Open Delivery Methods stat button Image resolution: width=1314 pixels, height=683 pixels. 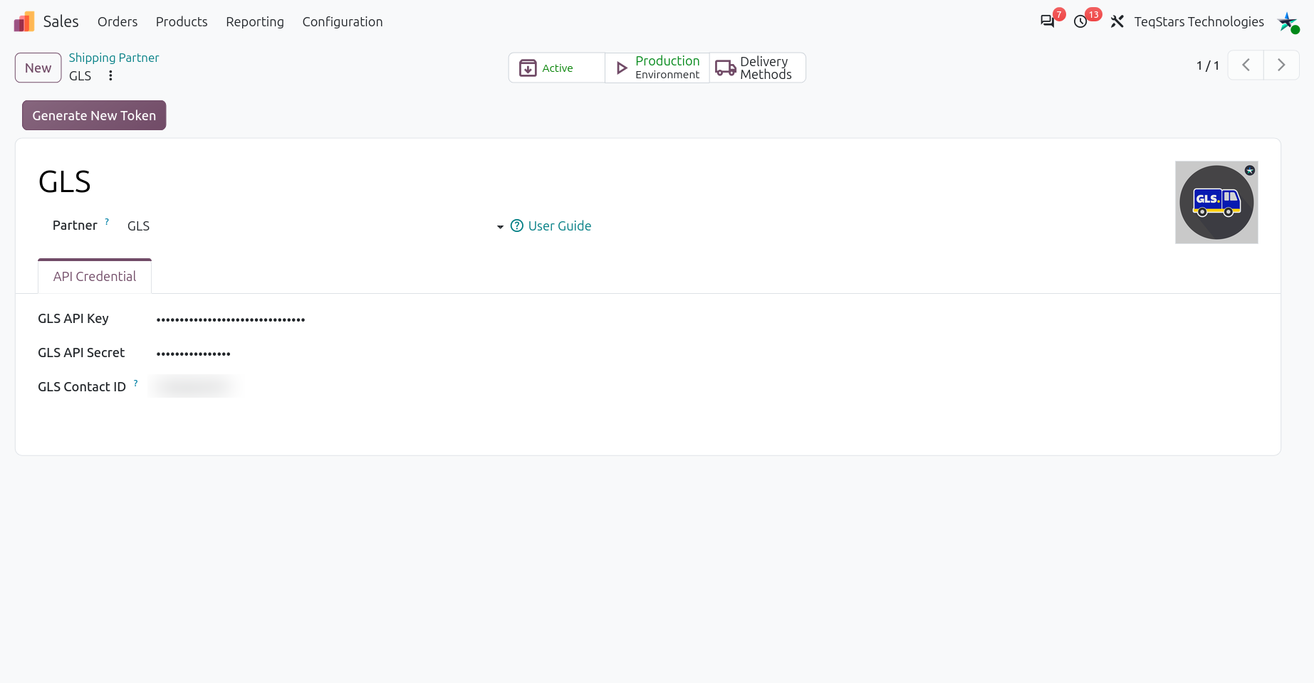(x=758, y=68)
